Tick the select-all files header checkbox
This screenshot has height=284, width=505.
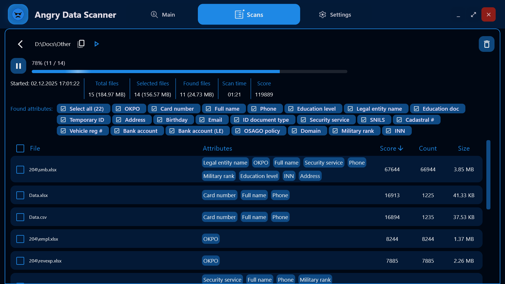tap(20, 149)
